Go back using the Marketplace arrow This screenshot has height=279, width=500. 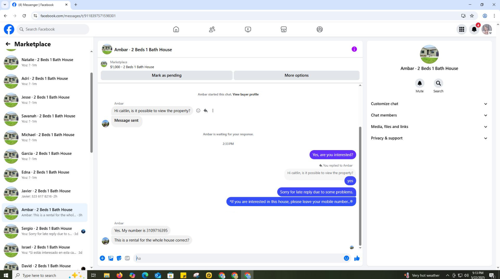pyautogui.click(x=8, y=44)
